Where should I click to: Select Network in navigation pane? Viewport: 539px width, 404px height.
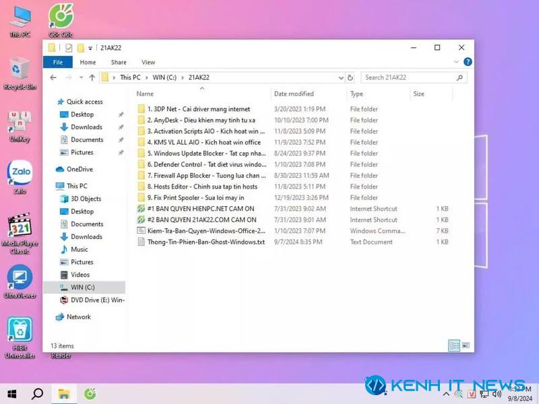click(x=79, y=316)
